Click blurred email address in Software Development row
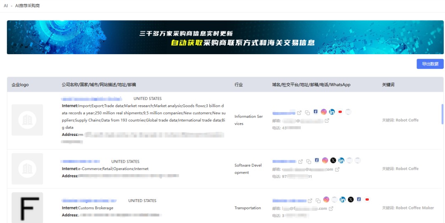The image size is (445, 223). click(307, 169)
